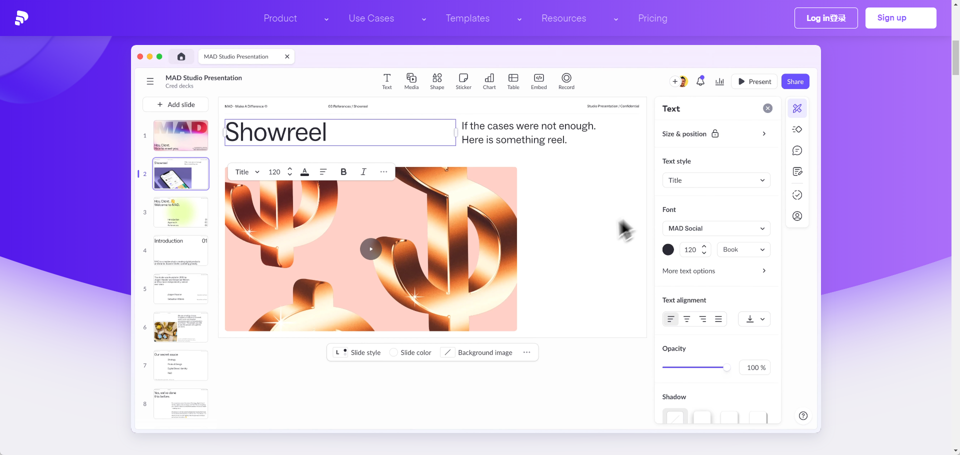The image size is (960, 455).
Task: Open the hamburger menu beside presentation title
Action: coord(150,81)
